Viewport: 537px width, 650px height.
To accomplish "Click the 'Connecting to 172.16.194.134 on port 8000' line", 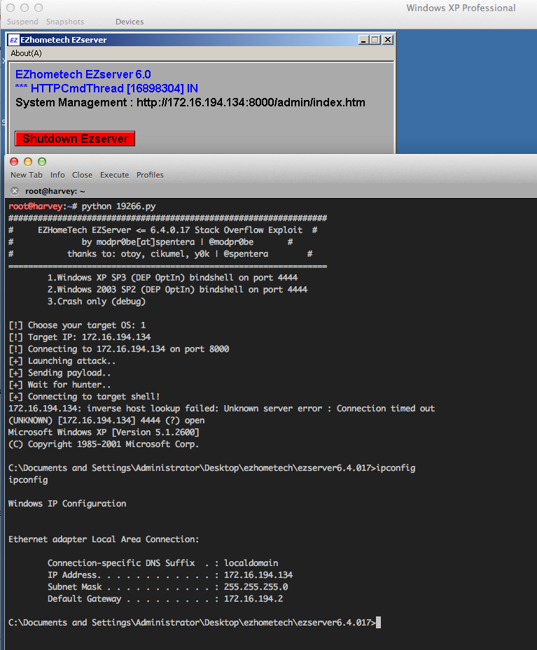I will click(118, 349).
